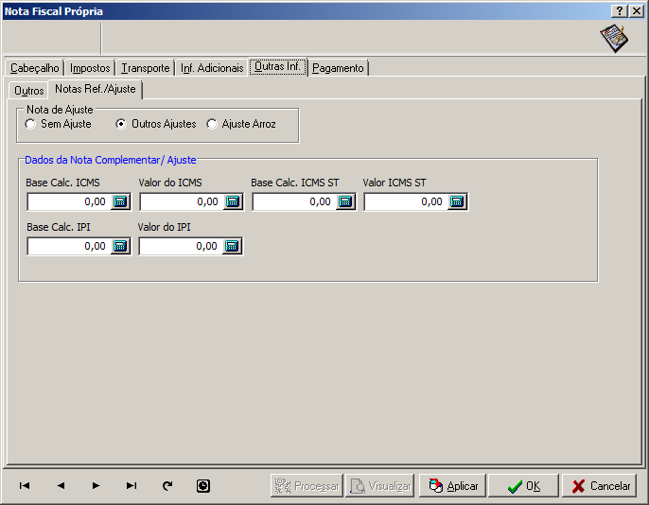649x505 pixels.
Task: Select the Outros Ajustes radio option
Action: (121, 124)
